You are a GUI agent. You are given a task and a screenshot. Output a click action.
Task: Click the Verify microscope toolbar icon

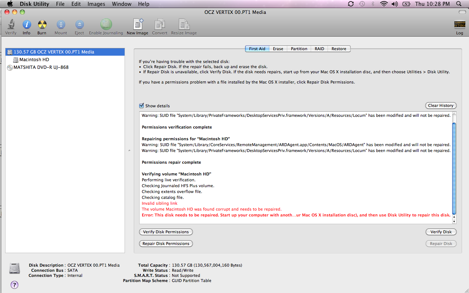click(x=11, y=25)
